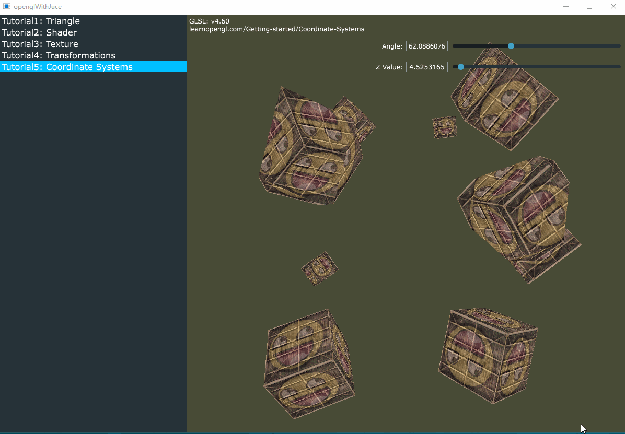Viewport: 625px width, 434px height.
Task: Close the openglWithJuce window
Action: [x=613, y=6]
